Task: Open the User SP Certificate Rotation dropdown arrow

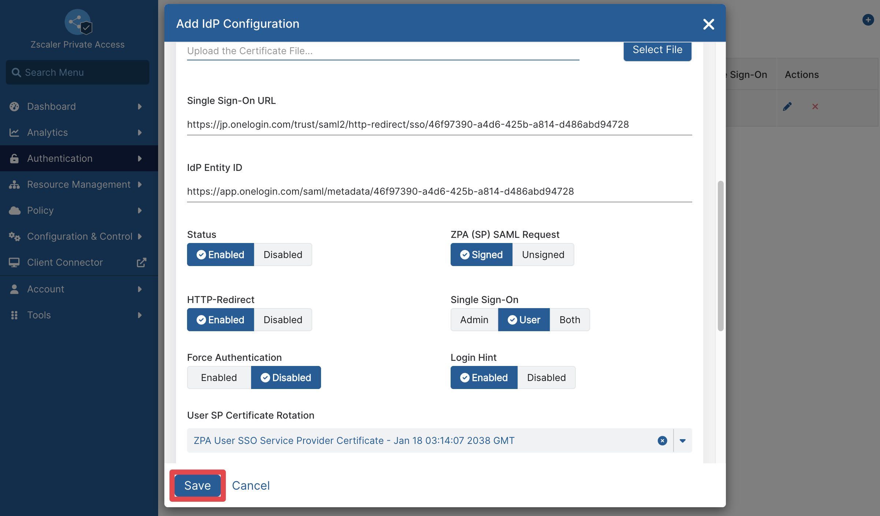Action: [x=683, y=441]
